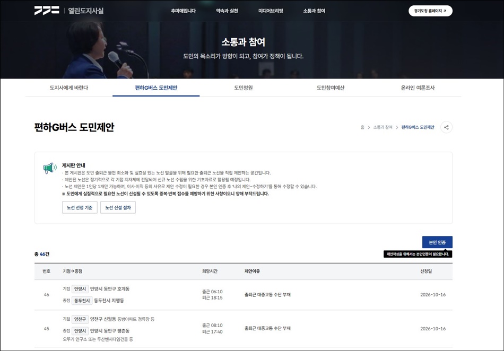This screenshot has width=504, height=351.
Task: Click the megaphone notice icon
Action: point(50,168)
